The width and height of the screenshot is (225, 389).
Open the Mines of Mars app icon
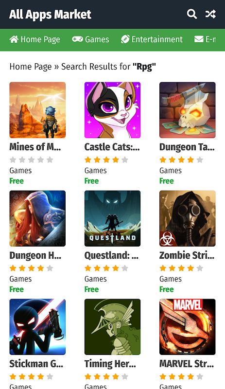click(37, 110)
